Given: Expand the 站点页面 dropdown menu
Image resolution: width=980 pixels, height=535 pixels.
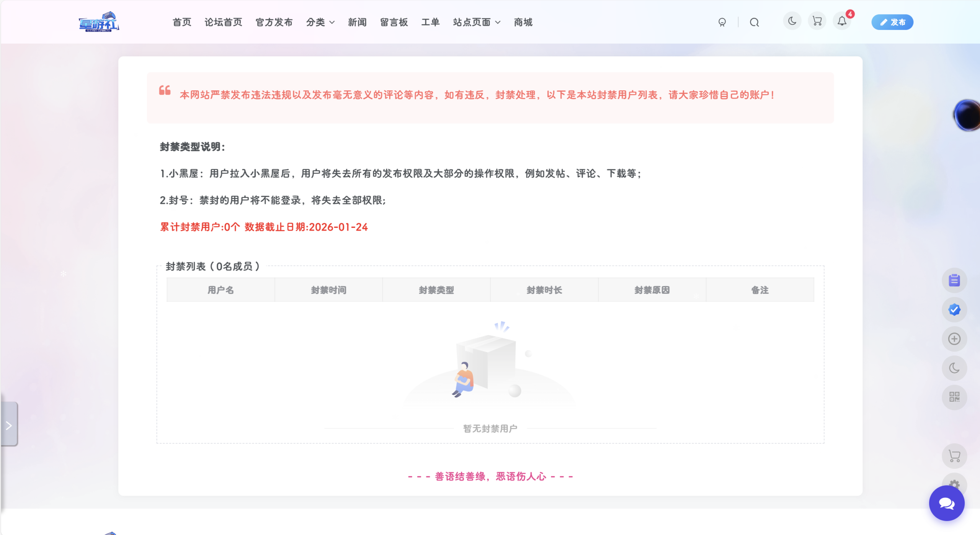Looking at the screenshot, I should point(476,22).
